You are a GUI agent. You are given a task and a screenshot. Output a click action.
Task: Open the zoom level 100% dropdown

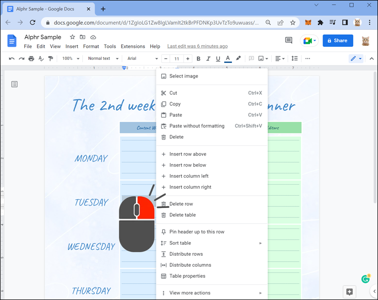(x=71, y=58)
